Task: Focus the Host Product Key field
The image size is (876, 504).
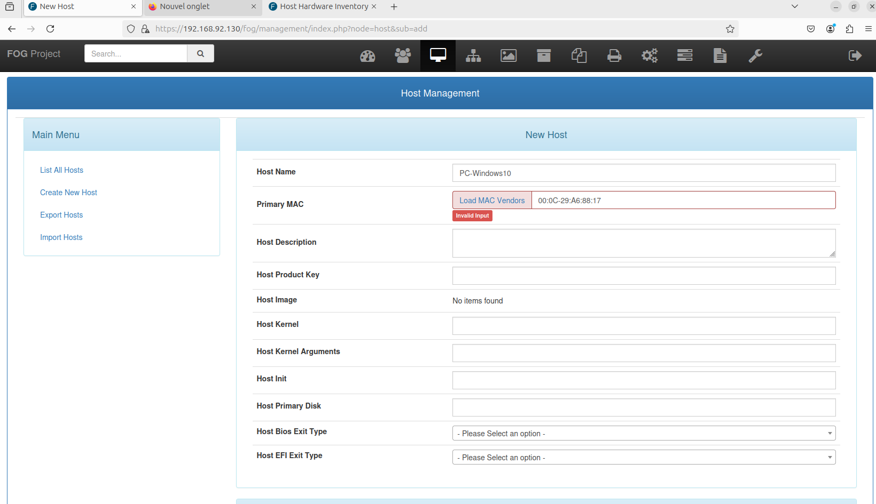Action: tap(644, 276)
